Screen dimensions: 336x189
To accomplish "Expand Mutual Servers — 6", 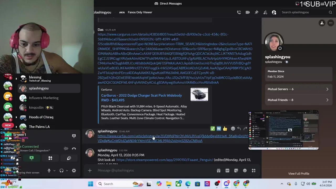I will click(x=298, y=89).
